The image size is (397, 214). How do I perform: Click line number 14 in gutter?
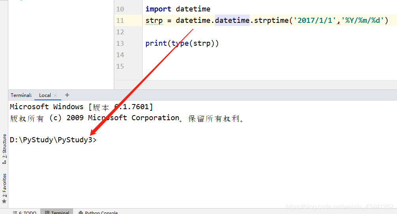coord(120,55)
